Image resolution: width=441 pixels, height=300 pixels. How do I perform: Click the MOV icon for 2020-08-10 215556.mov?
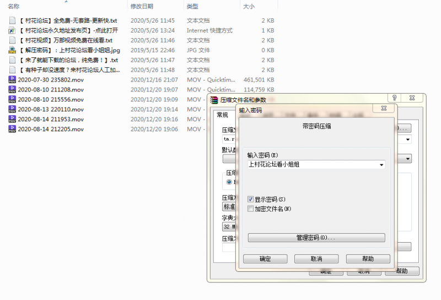click(12, 99)
